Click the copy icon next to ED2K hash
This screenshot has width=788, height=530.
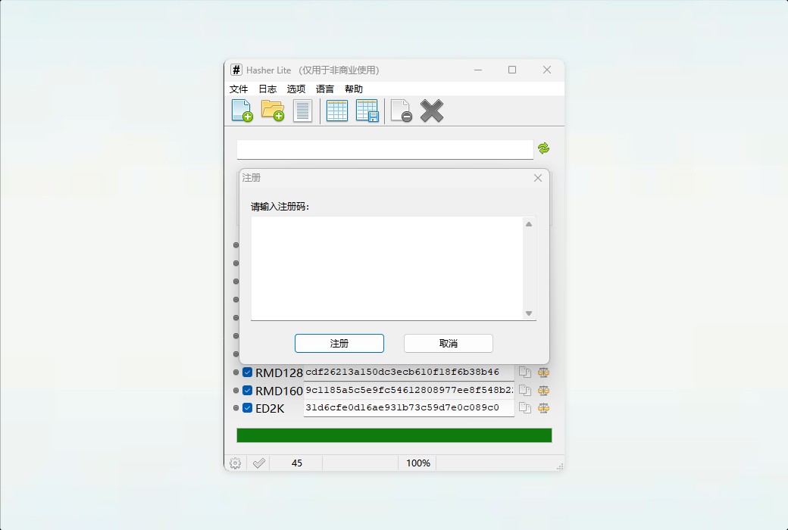pos(524,408)
